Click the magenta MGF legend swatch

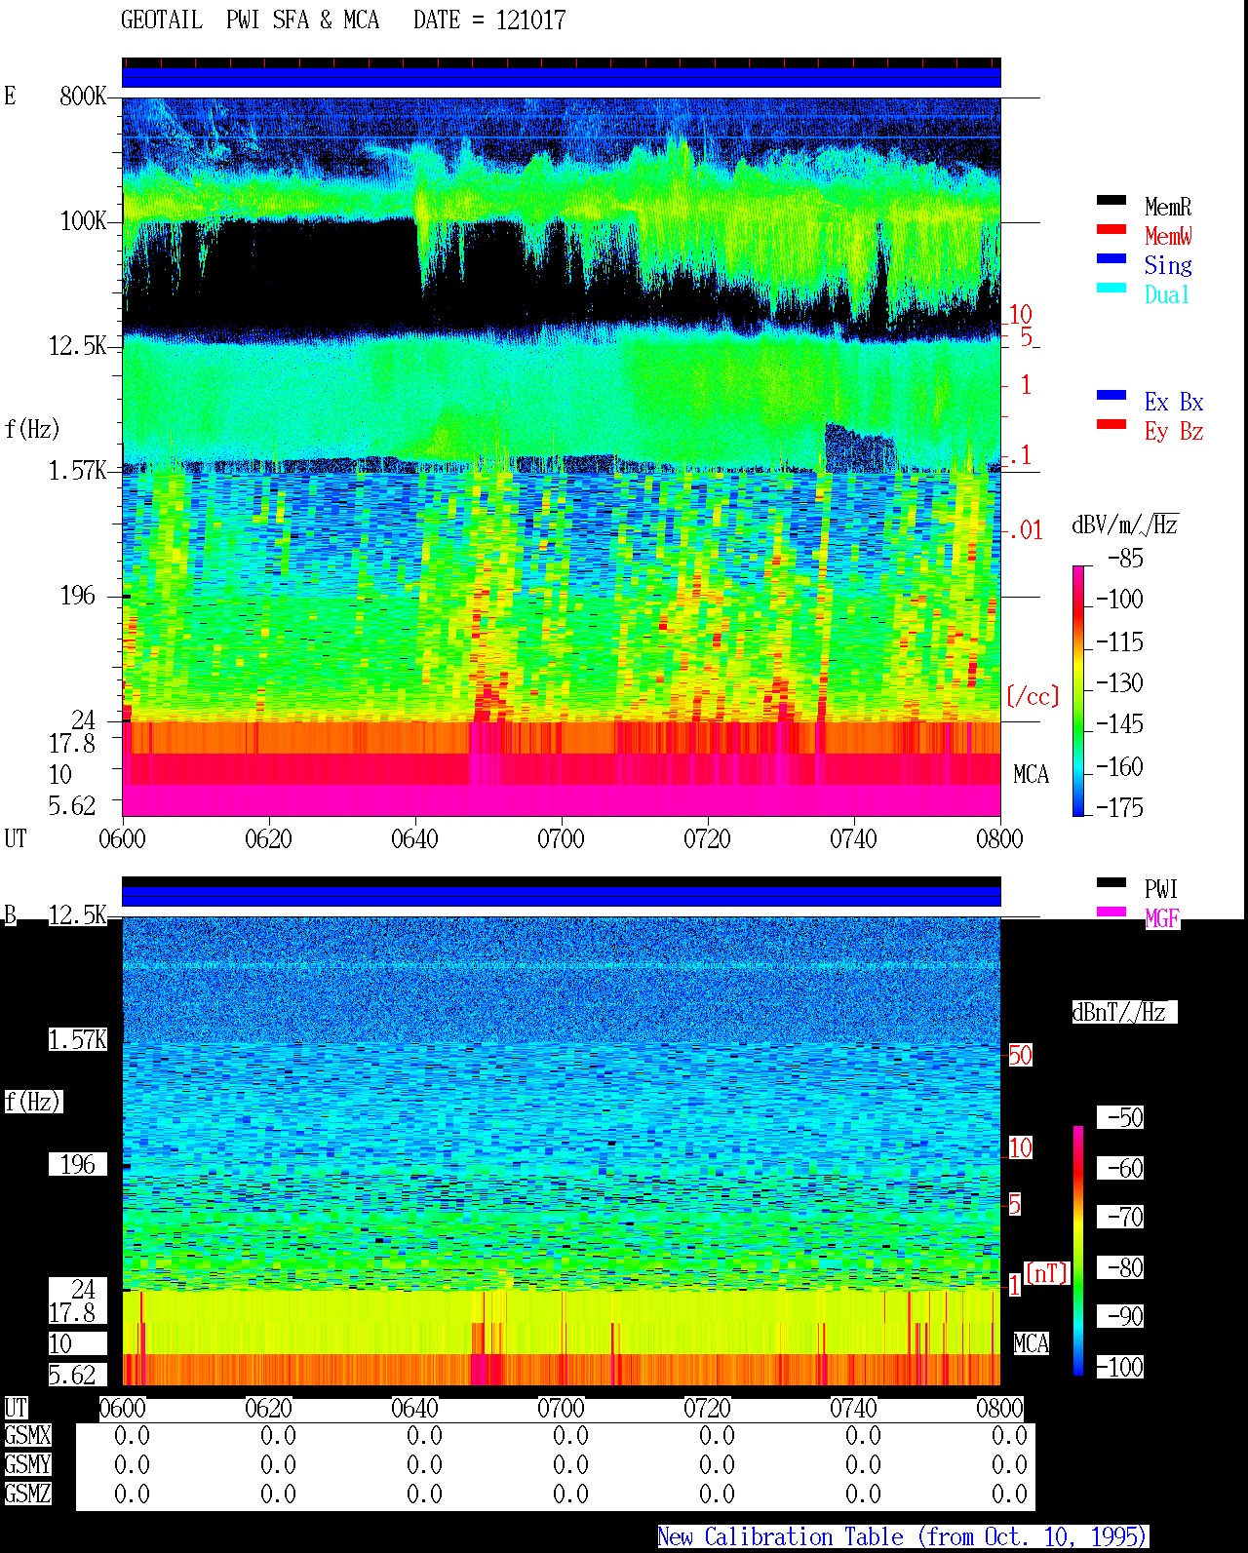(x=1111, y=912)
